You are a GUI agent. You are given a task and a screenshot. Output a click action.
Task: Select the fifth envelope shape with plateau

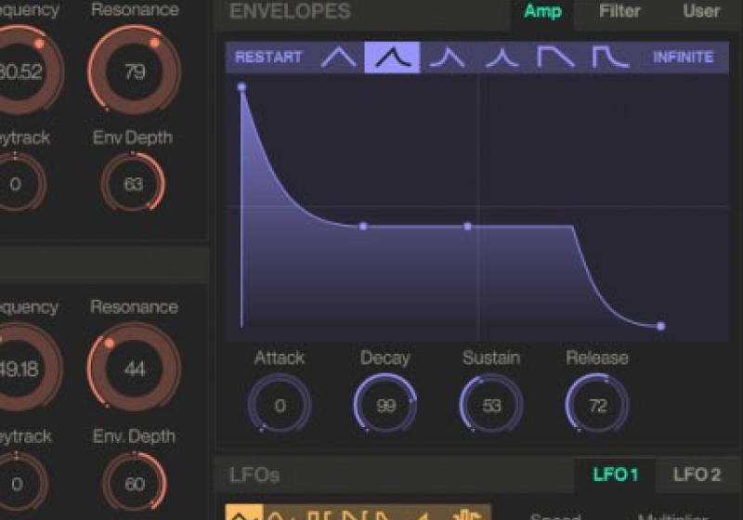coord(555,58)
